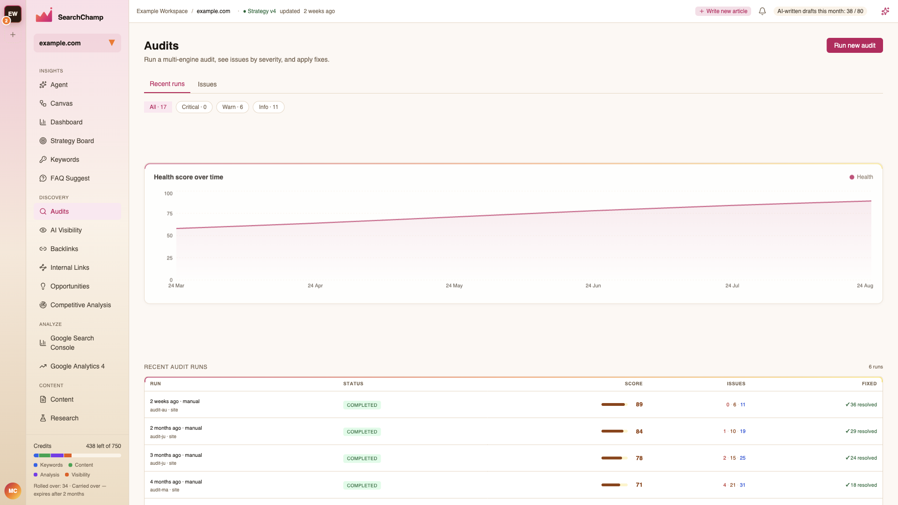Click the Competitive Analysis icon
The width and height of the screenshot is (898, 505).
point(43,305)
